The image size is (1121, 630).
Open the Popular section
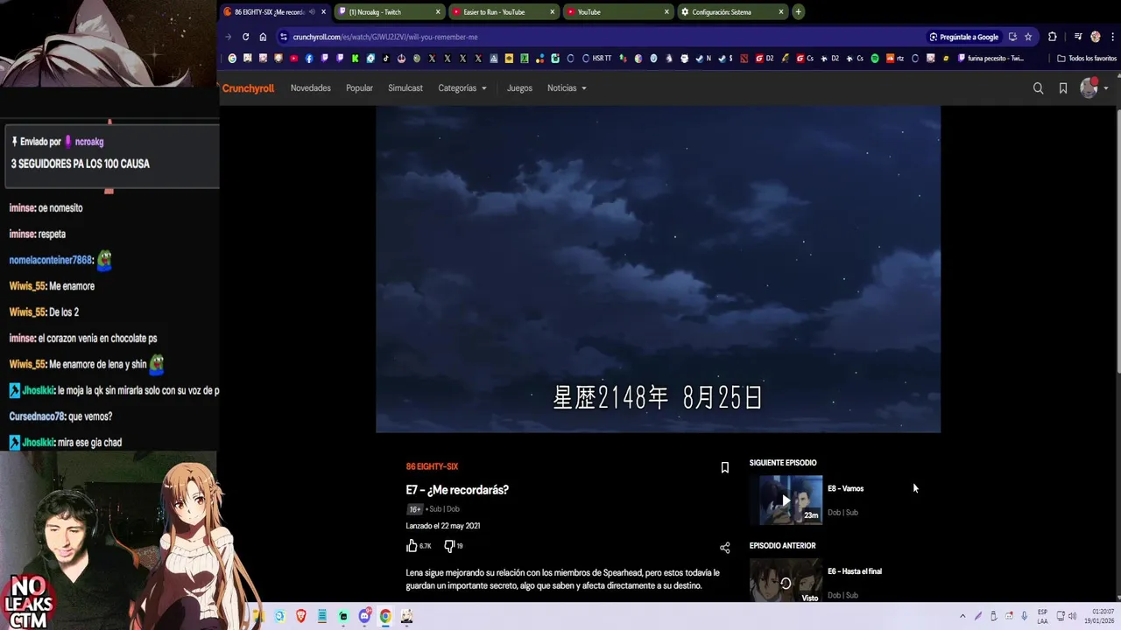359,88
